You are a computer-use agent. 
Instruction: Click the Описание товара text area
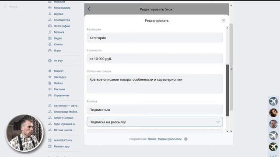click(155, 84)
